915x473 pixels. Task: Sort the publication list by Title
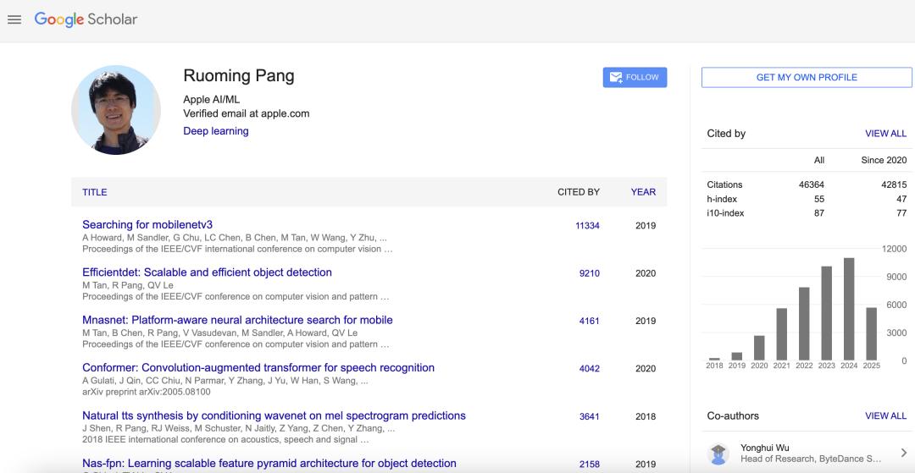click(x=95, y=192)
